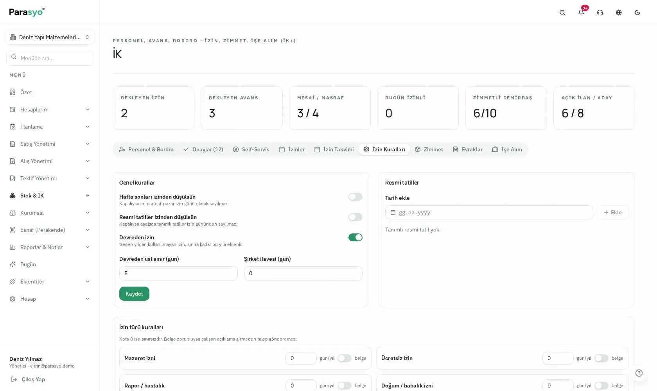This screenshot has width=657, height=391.
Task: Open the search icon in top bar
Action: [x=562, y=13]
